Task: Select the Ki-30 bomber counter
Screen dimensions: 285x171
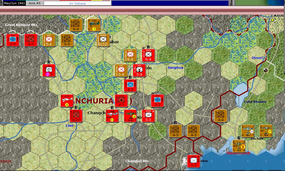Action: [130, 116]
